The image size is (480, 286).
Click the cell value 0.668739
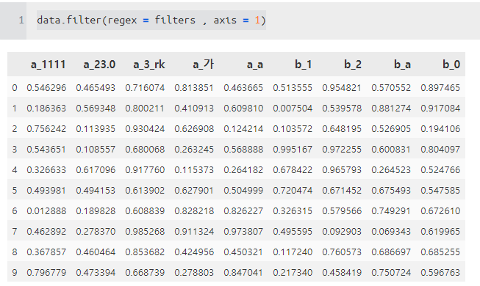point(145,272)
